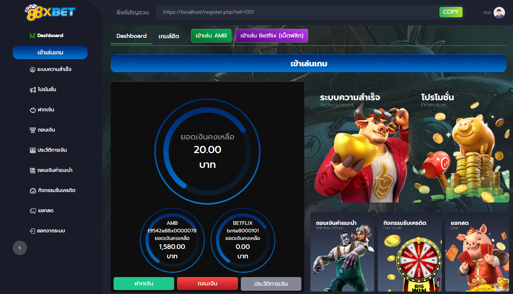Click the chat bubble icon beside แชทสด
This screenshot has width=513, height=294.
click(33, 211)
